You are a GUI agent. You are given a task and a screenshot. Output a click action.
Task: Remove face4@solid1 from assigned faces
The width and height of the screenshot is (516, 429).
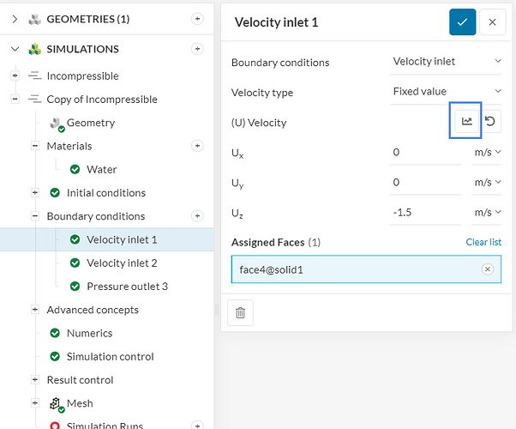coord(488,269)
